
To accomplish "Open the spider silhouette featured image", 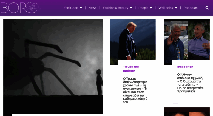I will (x=53, y=66).
